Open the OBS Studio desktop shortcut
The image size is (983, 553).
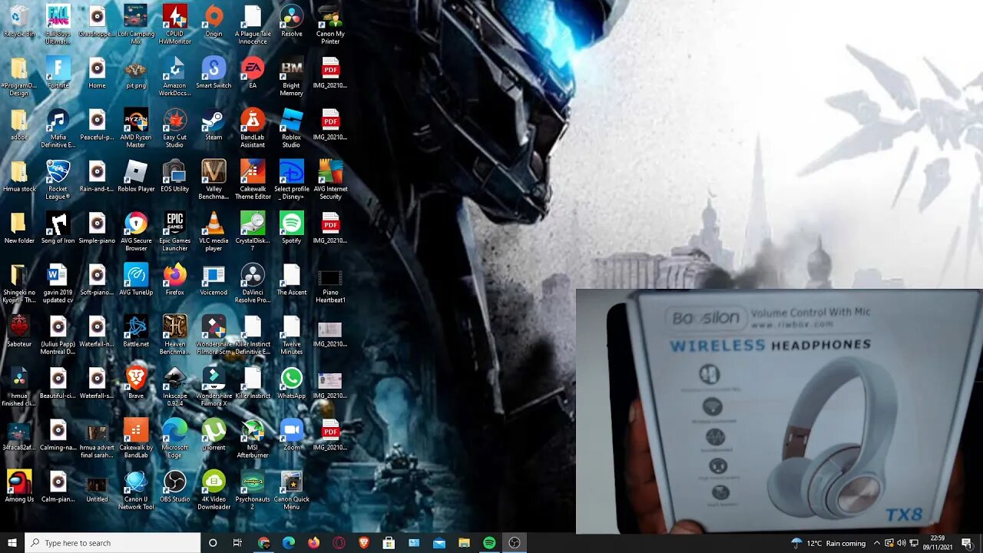174,485
